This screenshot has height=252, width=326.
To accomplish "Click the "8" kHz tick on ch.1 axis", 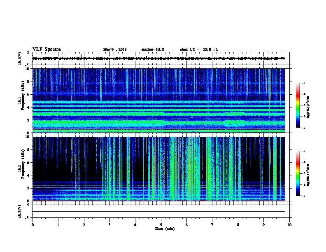I will (29, 82).
